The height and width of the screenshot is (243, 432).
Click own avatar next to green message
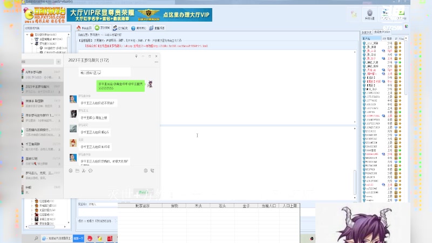pyautogui.click(x=150, y=84)
